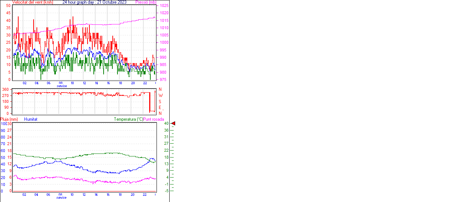The image size is (467, 202).
Task: Click the 'E' wind direction label
Action: pyautogui.click(x=160, y=107)
